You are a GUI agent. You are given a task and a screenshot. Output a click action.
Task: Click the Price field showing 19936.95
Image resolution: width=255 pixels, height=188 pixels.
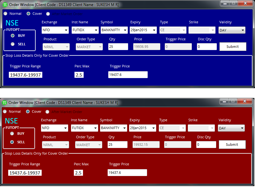click(146, 47)
